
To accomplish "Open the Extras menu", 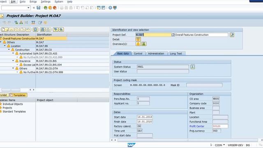I will tap(33, 2).
